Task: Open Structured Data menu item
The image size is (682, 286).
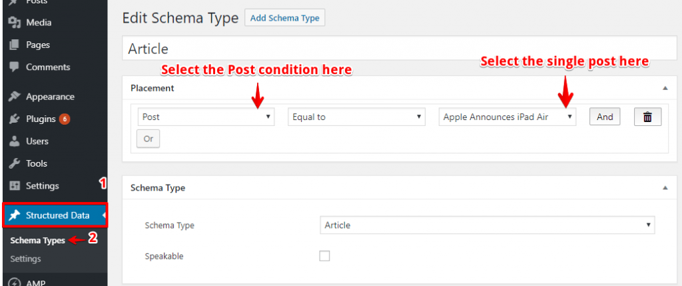Action: click(x=55, y=215)
